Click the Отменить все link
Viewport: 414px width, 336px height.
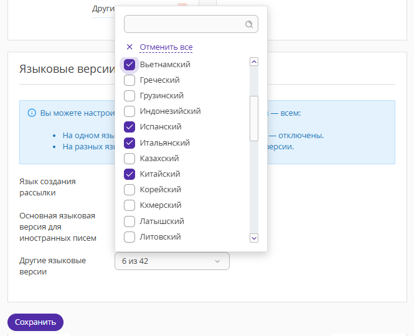pyautogui.click(x=166, y=47)
